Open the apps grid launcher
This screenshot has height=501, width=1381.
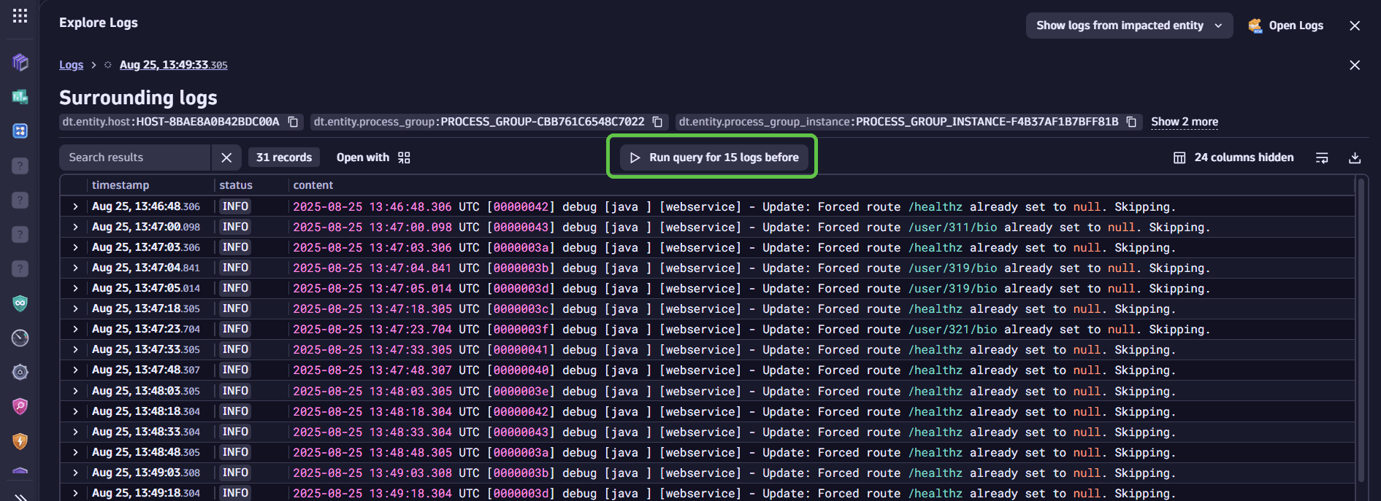pos(20,15)
